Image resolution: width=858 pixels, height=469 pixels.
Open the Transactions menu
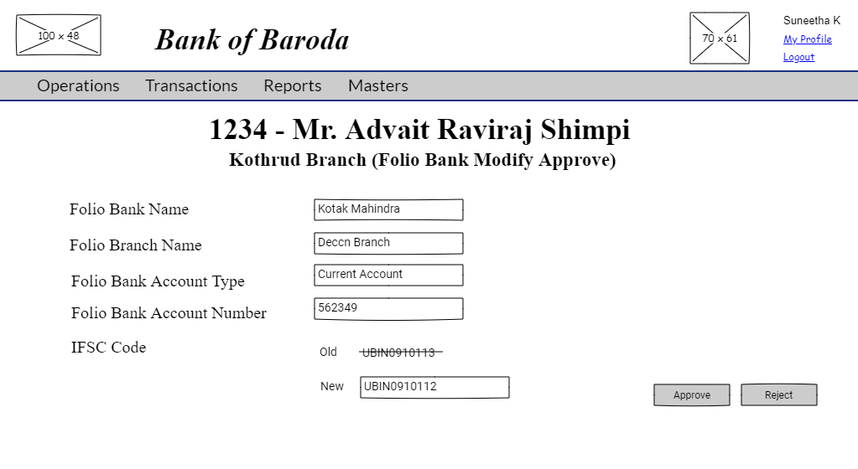[x=191, y=85]
